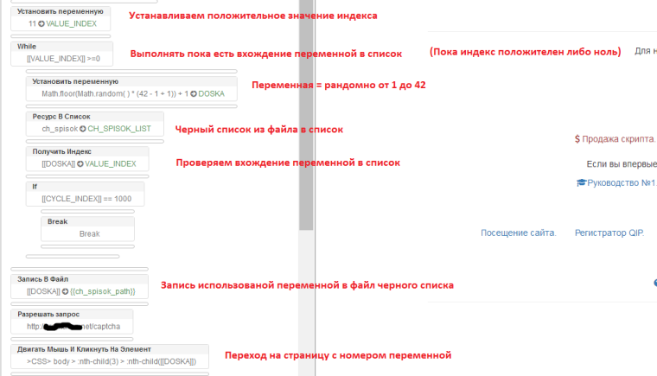Select the 'Установить переменную' block for DOSKA

[131, 88]
